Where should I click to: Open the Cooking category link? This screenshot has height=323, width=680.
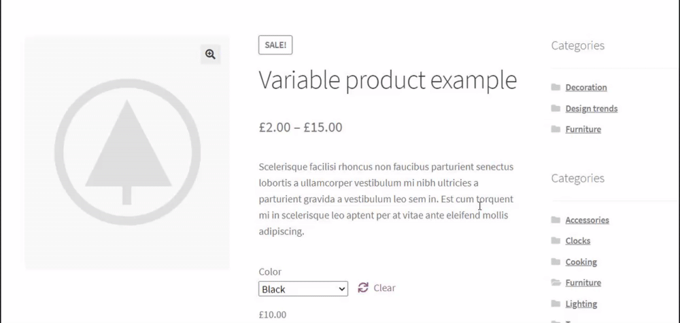[581, 262]
